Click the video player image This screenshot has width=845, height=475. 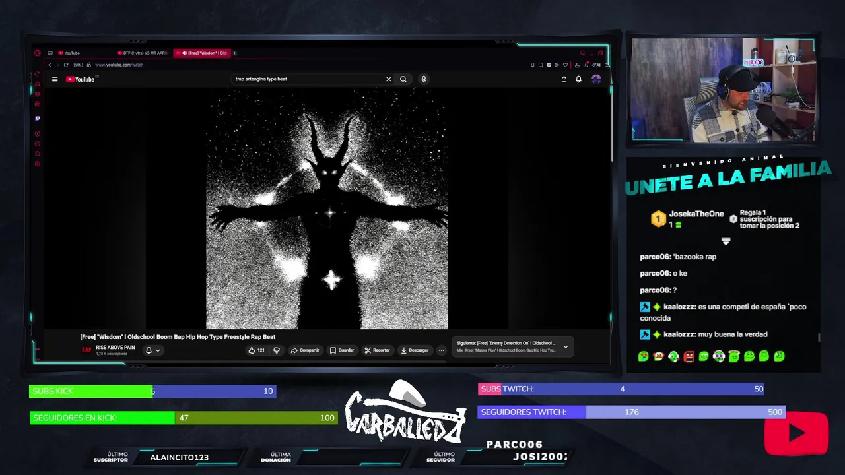coord(327,208)
